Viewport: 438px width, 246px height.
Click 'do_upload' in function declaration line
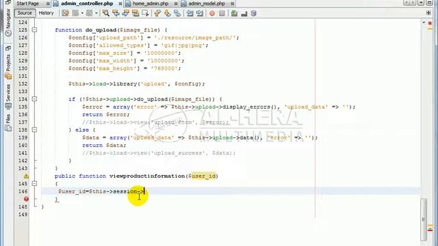(x=101, y=30)
